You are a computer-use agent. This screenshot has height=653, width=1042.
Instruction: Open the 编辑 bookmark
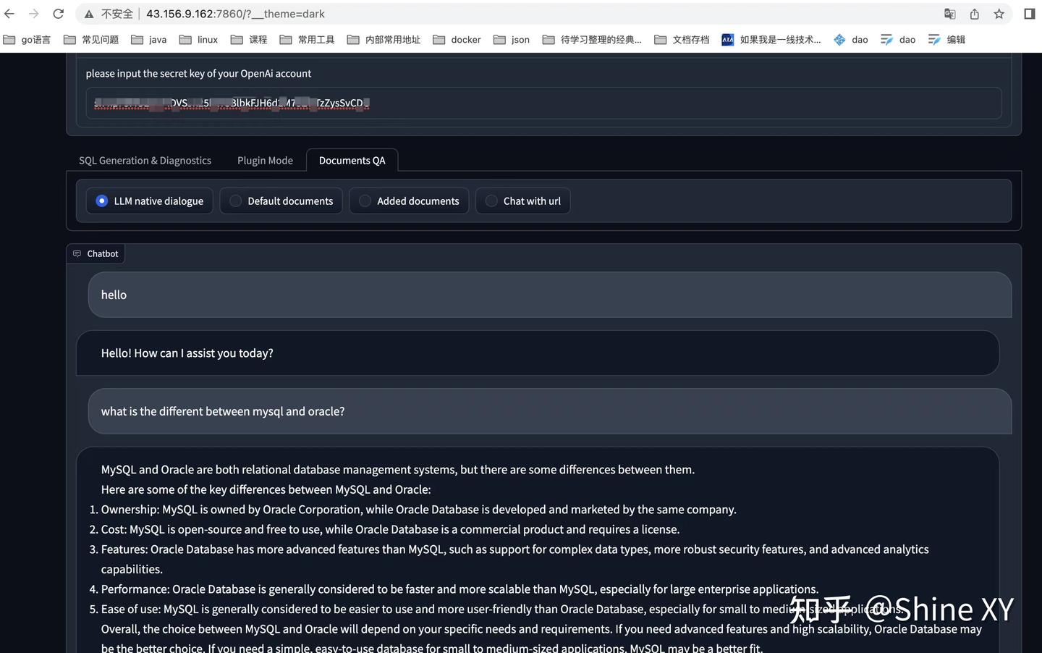point(946,40)
